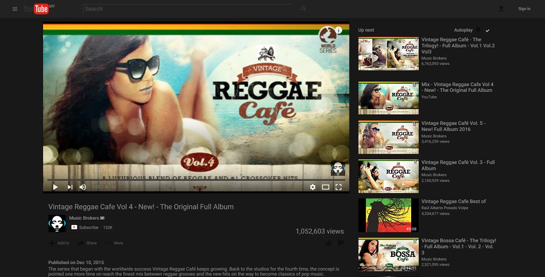Open Music Brokers channel avatar
Image resolution: width=545 pixels, height=277 pixels.
[x=57, y=223]
